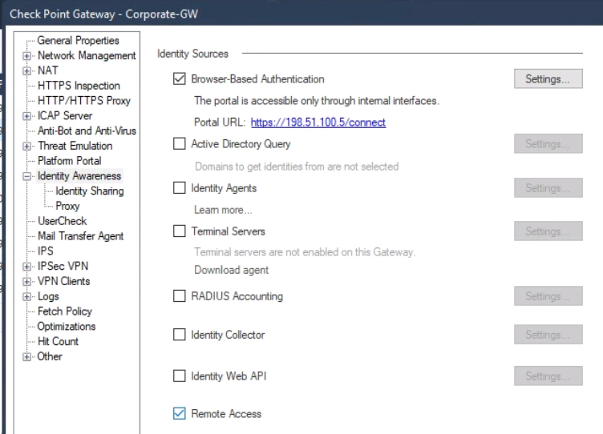This screenshot has height=434, width=603.
Task: Open Identity Web API Settings button
Action: pyautogui.click(x=548, y=376)
